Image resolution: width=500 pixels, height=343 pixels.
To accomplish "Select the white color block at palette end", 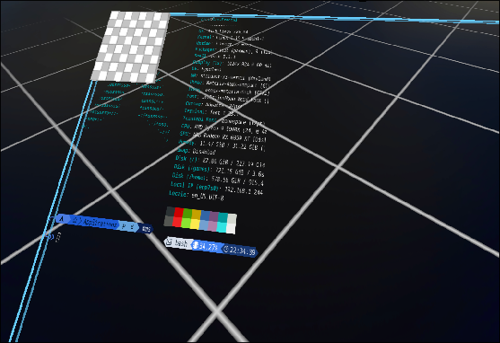I will click(232, 229).
